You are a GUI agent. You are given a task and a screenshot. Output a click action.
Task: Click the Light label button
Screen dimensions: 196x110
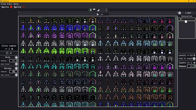pos(188,13)
